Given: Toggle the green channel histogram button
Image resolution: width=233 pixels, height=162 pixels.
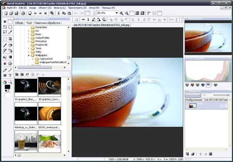Looking at the screenshot, I should [x=198, y=85].
